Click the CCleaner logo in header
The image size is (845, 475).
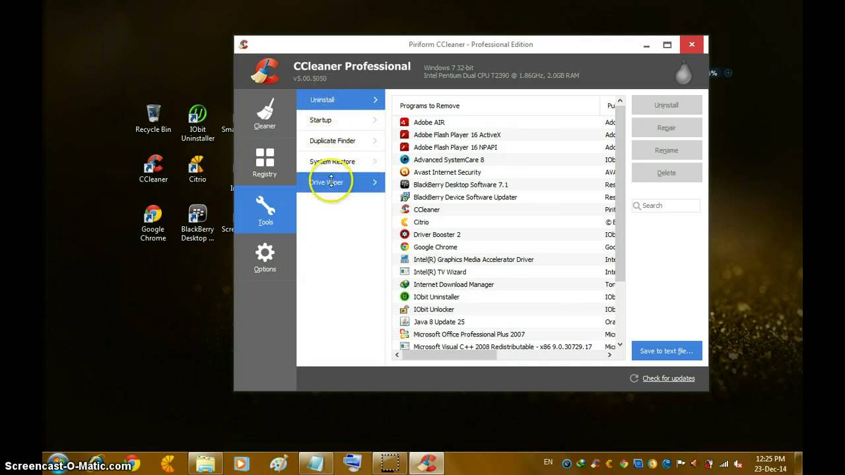(265, 71)
